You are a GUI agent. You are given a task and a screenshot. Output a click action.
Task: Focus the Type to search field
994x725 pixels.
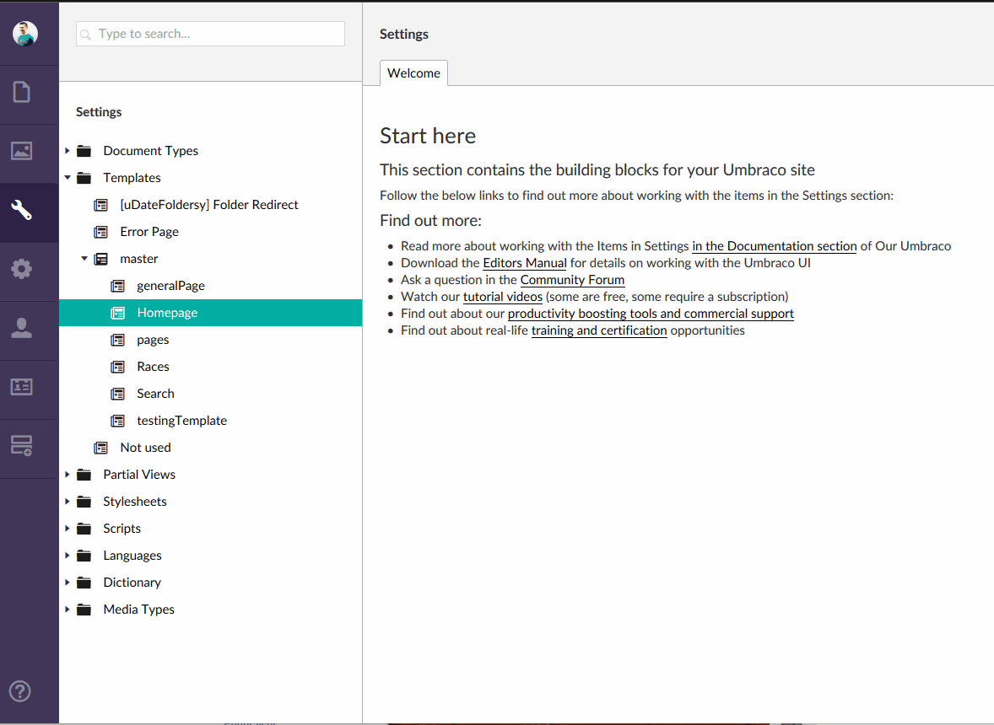(x=210, y=34)
